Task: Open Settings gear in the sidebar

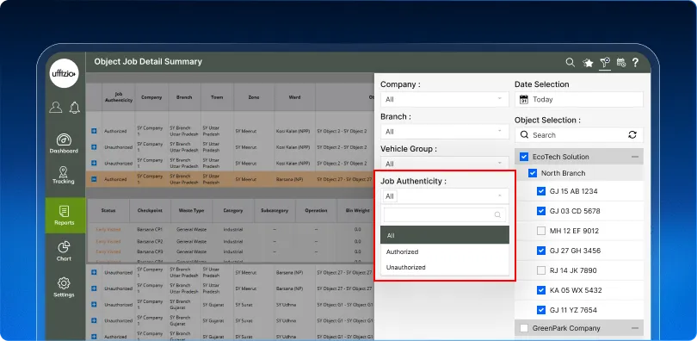Action: 64,288
